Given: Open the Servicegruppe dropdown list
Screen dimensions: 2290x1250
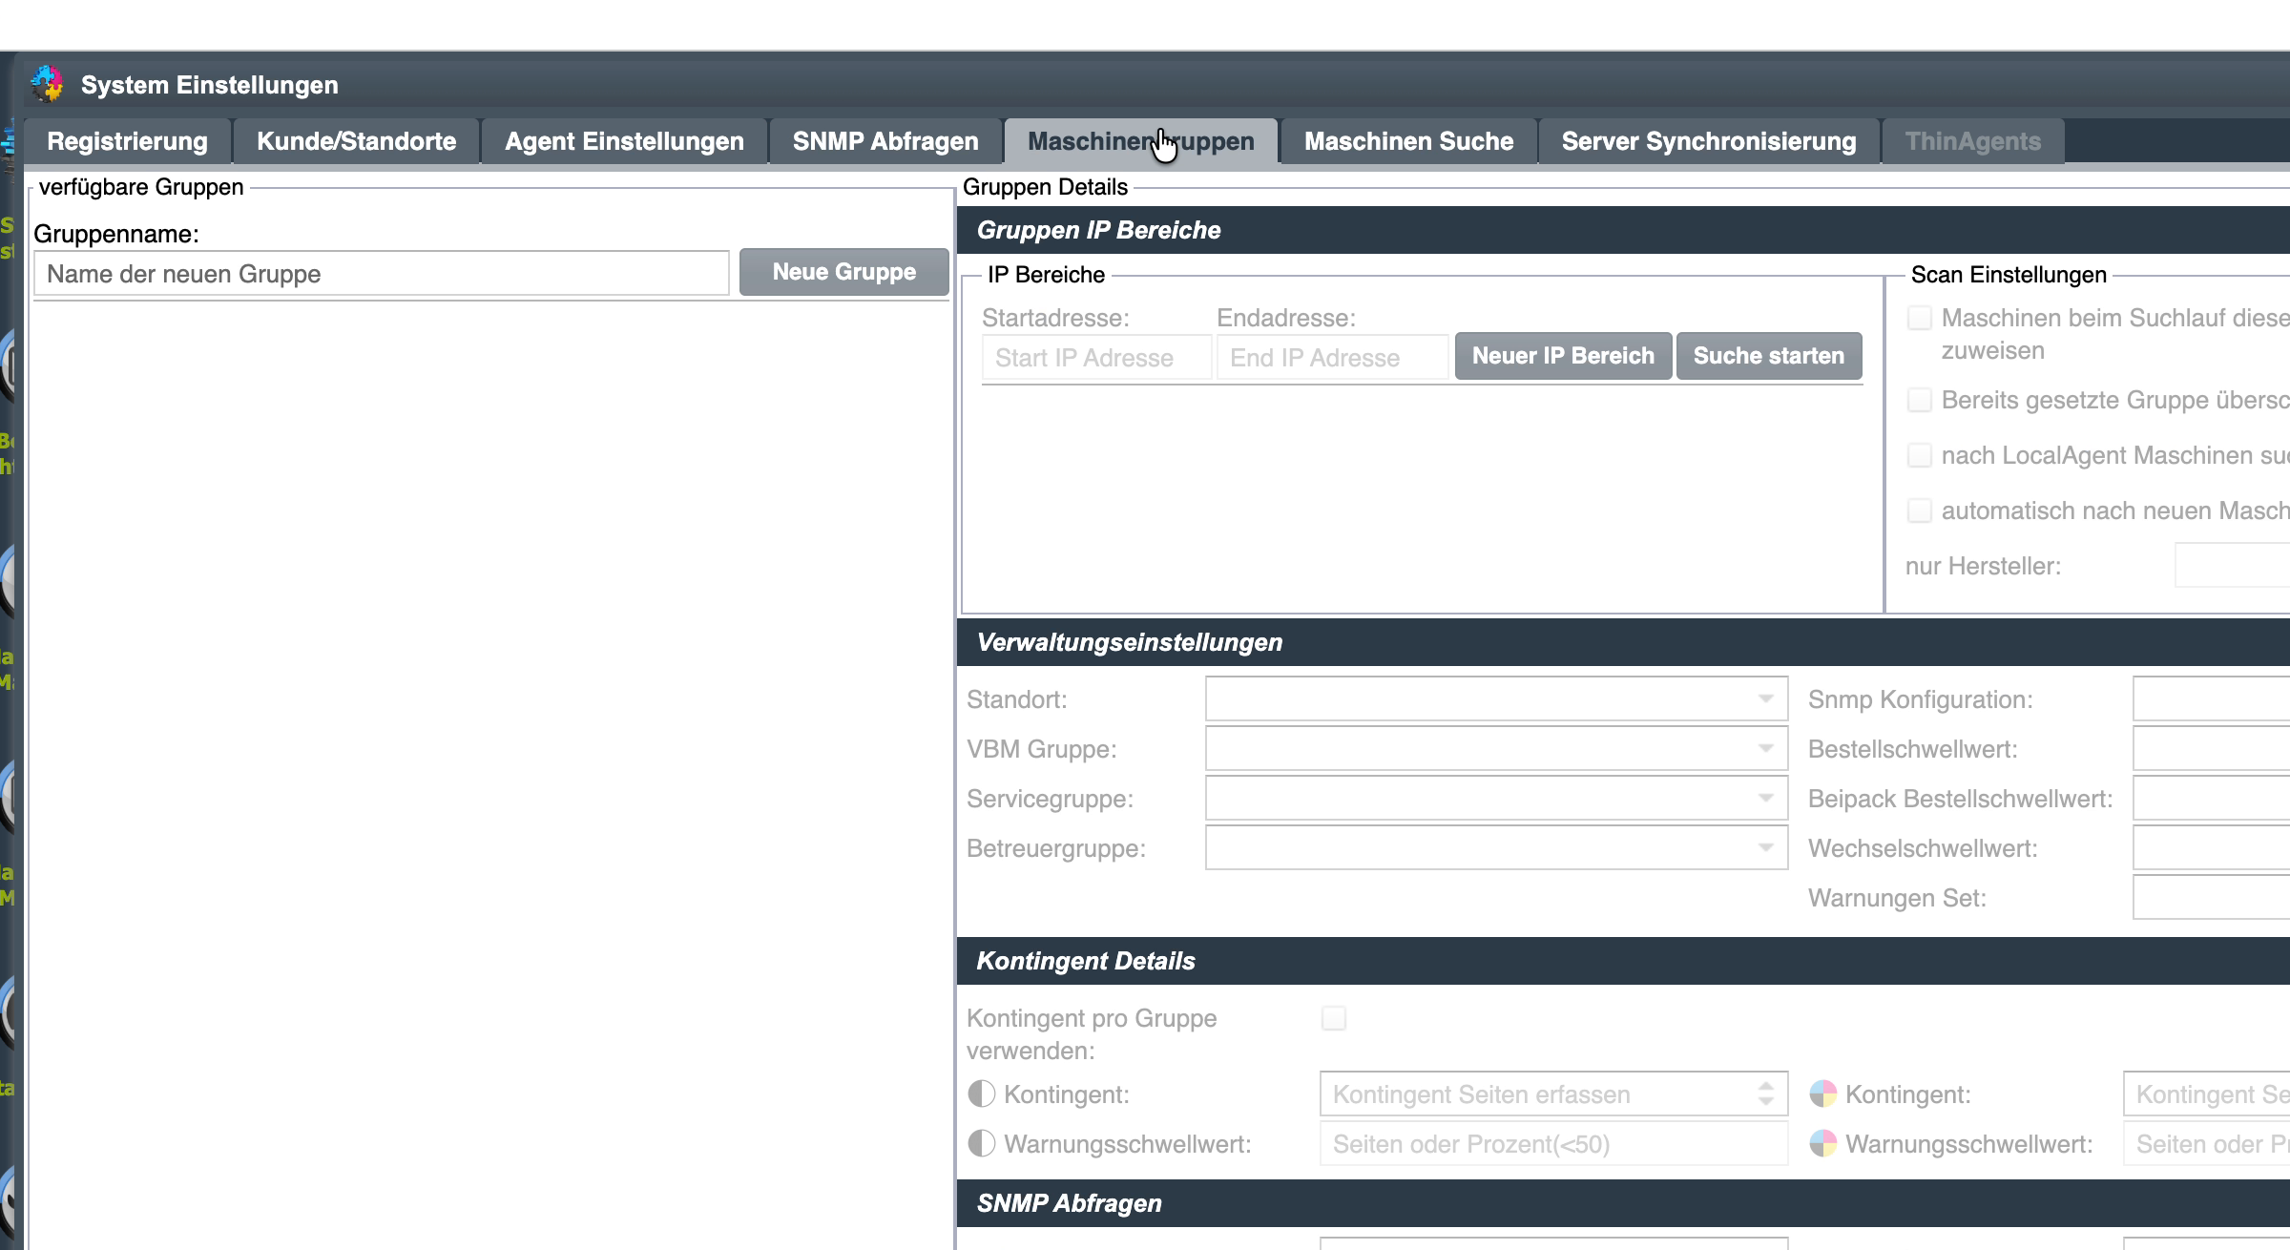Looking at the screenshot, I should coord(1496,798).
